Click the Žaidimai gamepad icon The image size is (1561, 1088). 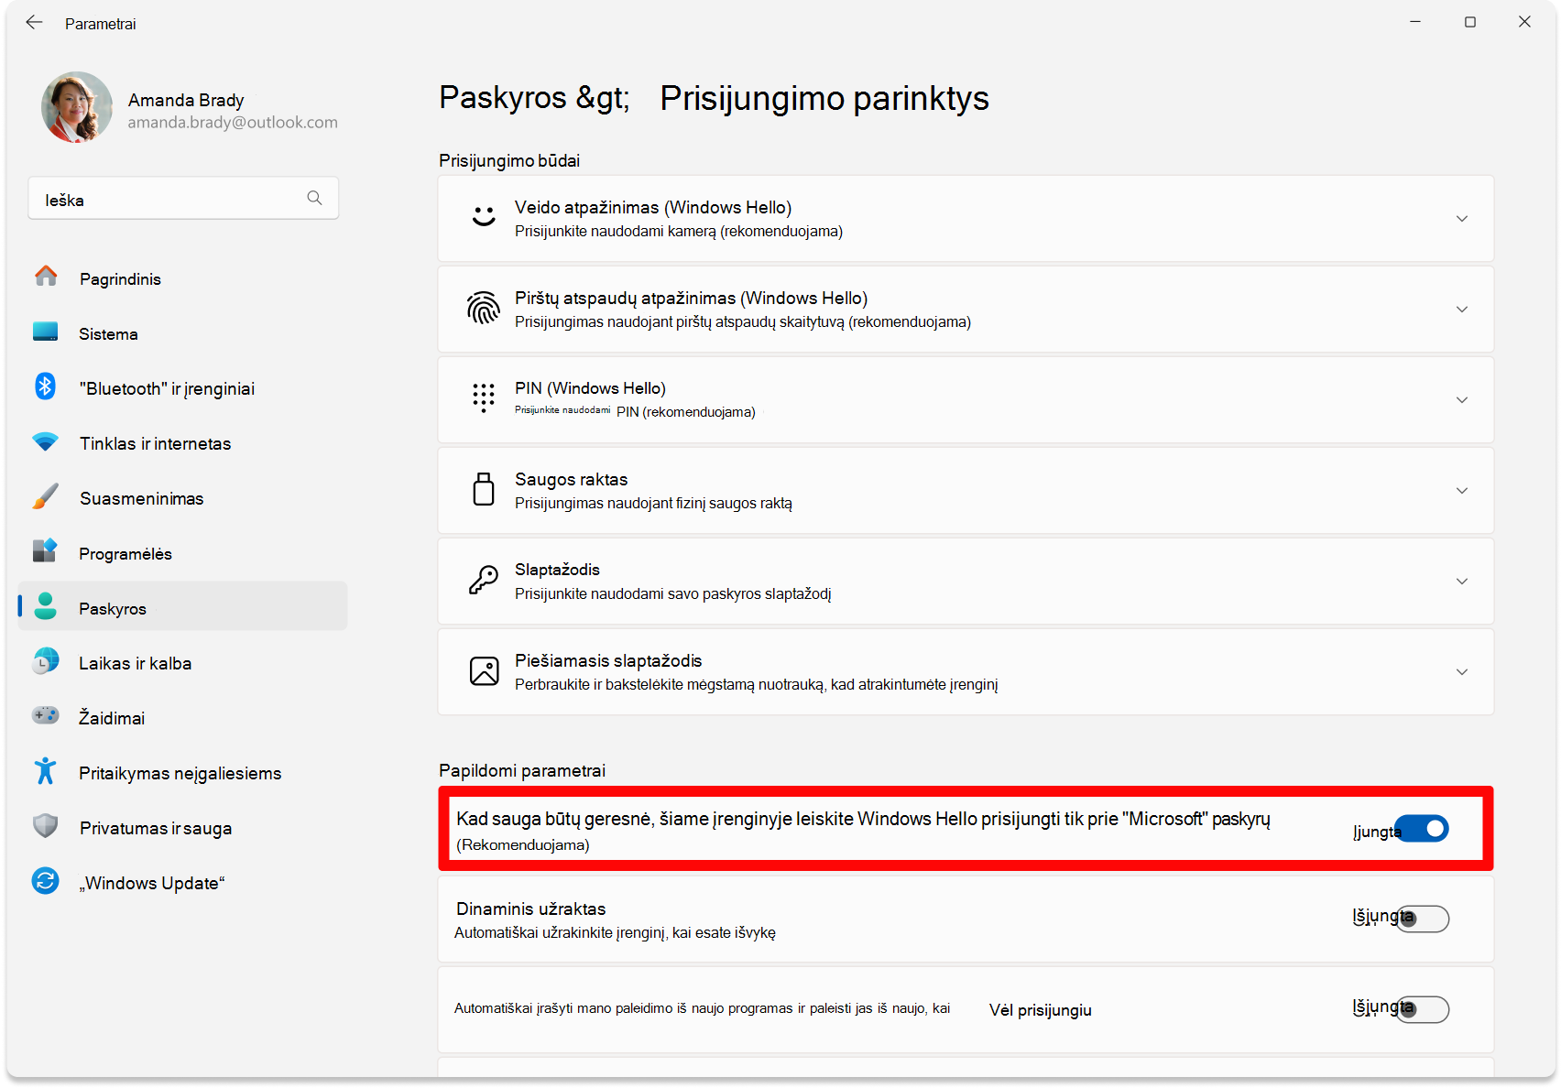(45, 715)
